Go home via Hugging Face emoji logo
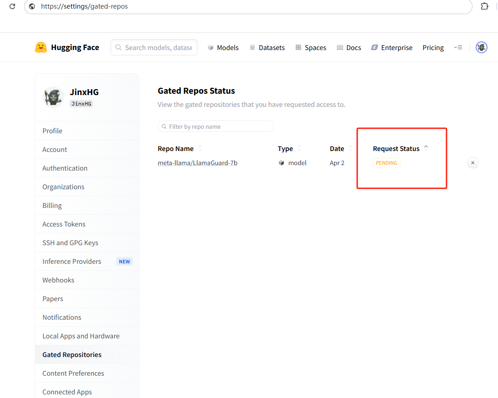The image size is (498, 398). (x=41, y=48)
